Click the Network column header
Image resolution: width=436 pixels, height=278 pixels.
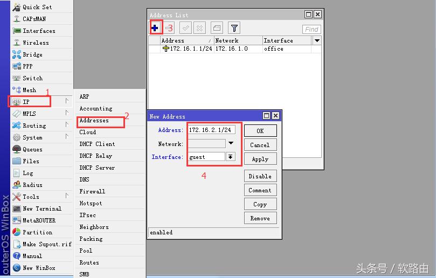[238, 40]
